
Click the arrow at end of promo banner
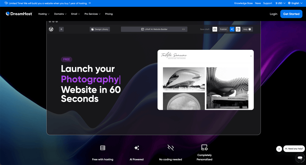(x=89, y=3)
